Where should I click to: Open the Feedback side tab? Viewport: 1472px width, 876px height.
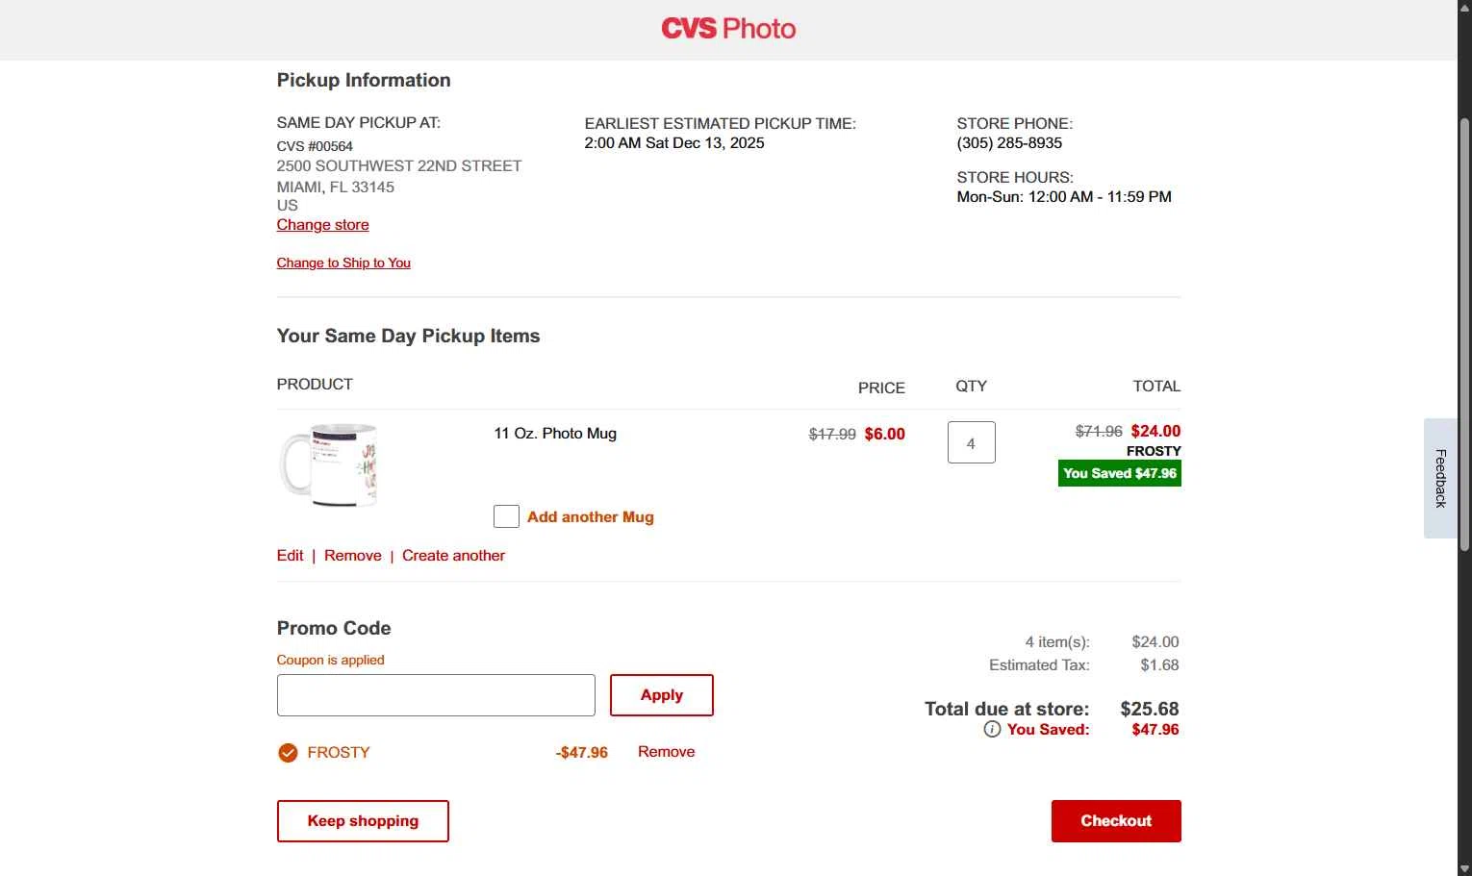pyautogui.click(x=1440, y=478)
